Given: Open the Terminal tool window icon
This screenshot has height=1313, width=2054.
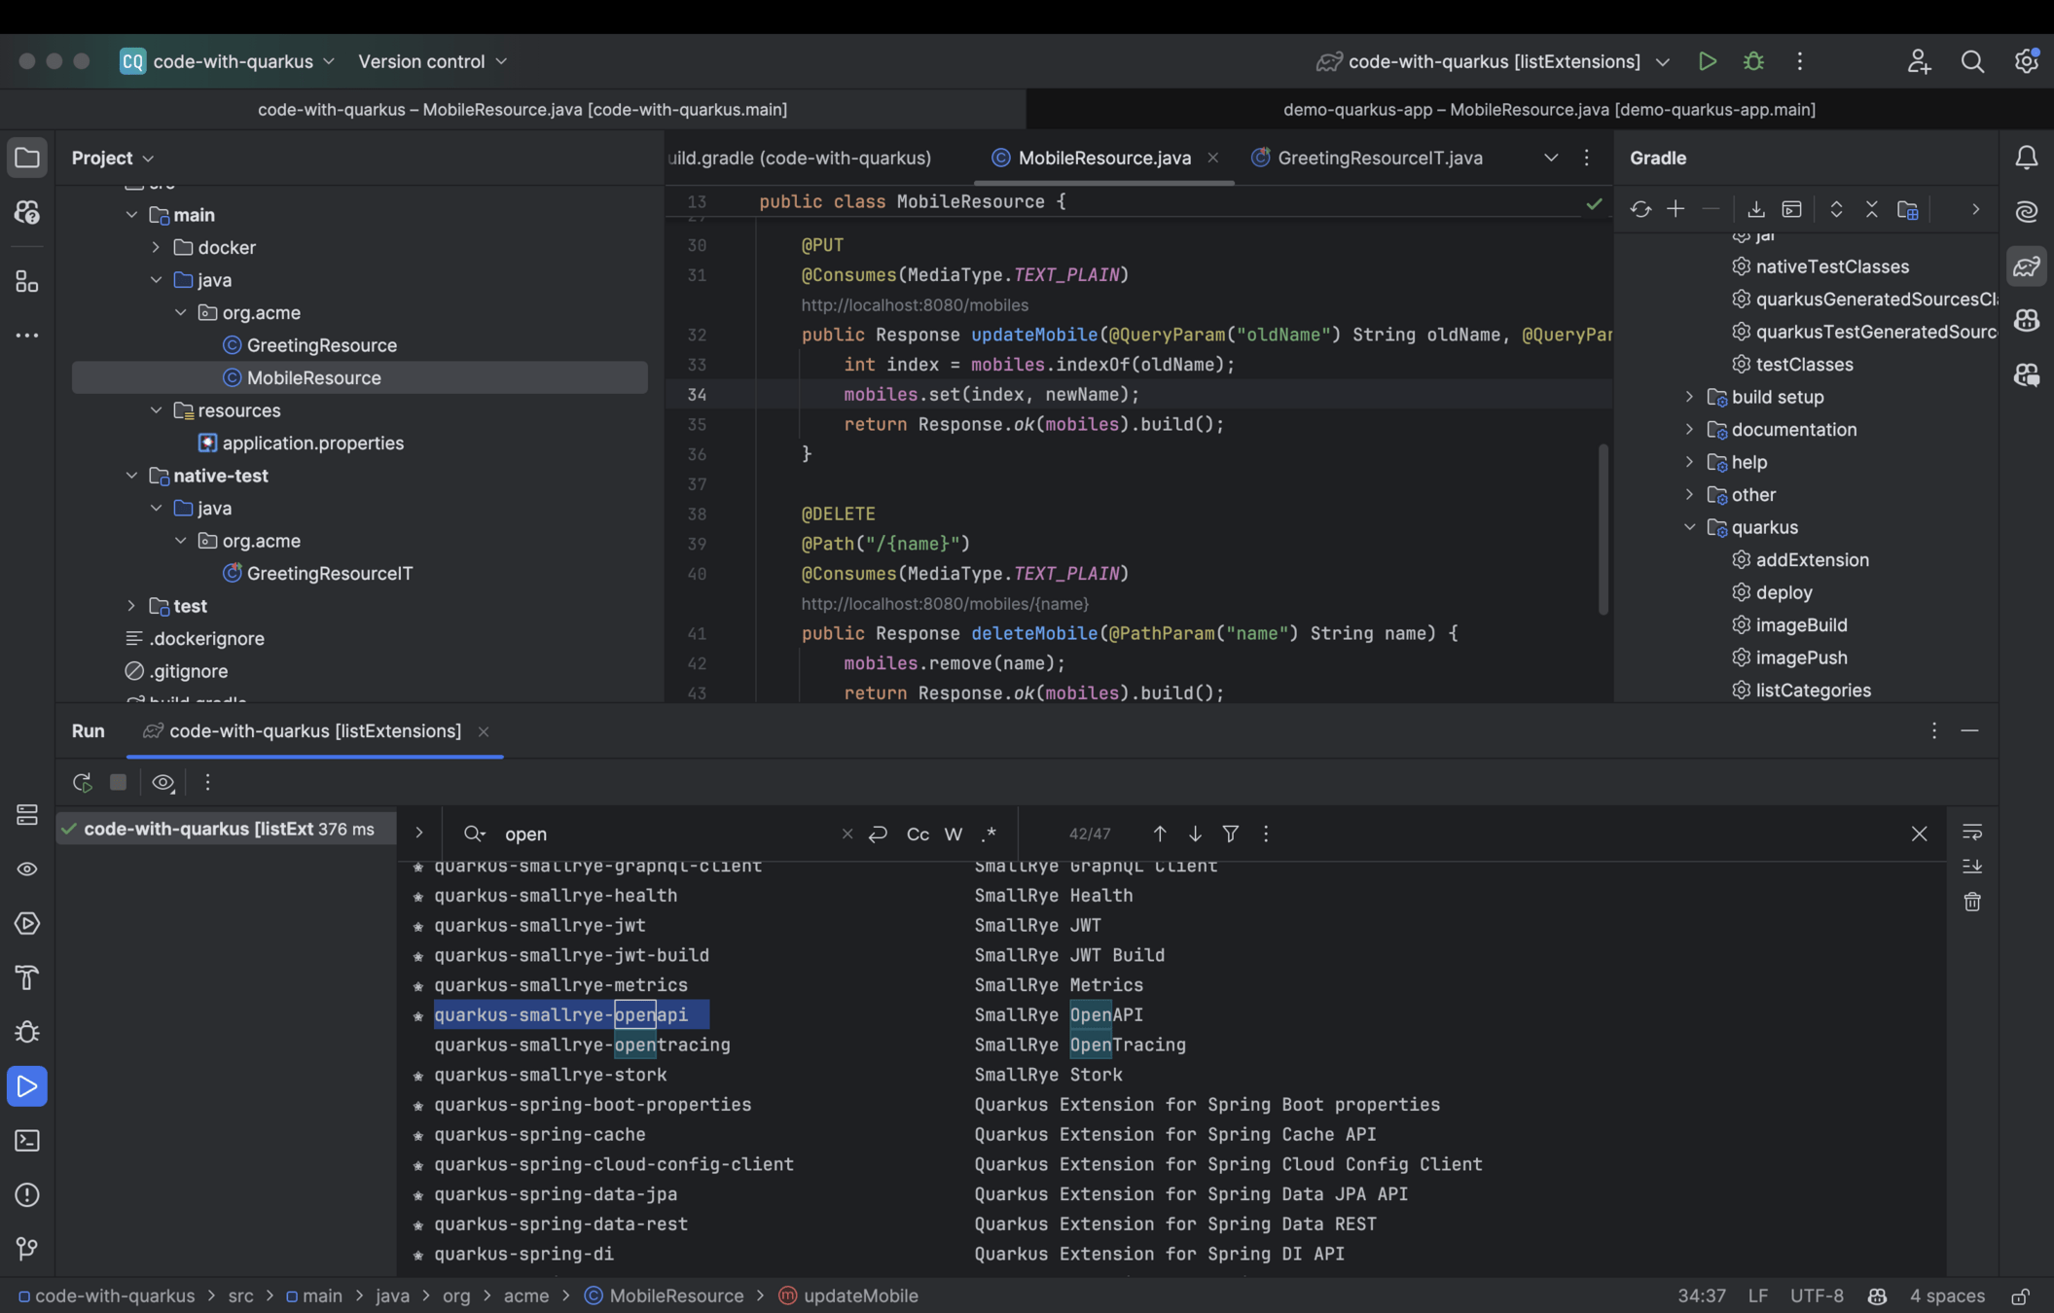Looking at the screenshot, I should pyautogui.click(x=27, y=1140).
